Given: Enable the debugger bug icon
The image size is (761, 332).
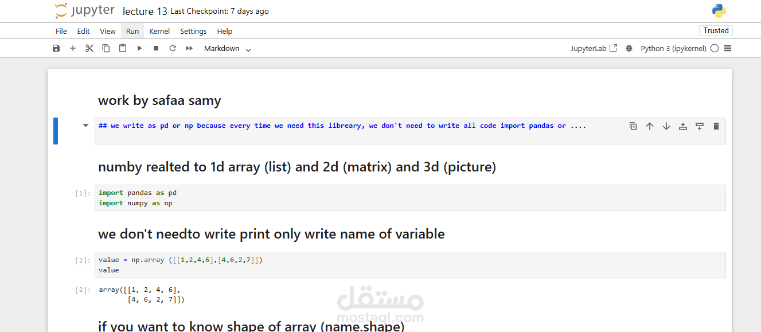Looking at the screenshot, I should (629, 49).
